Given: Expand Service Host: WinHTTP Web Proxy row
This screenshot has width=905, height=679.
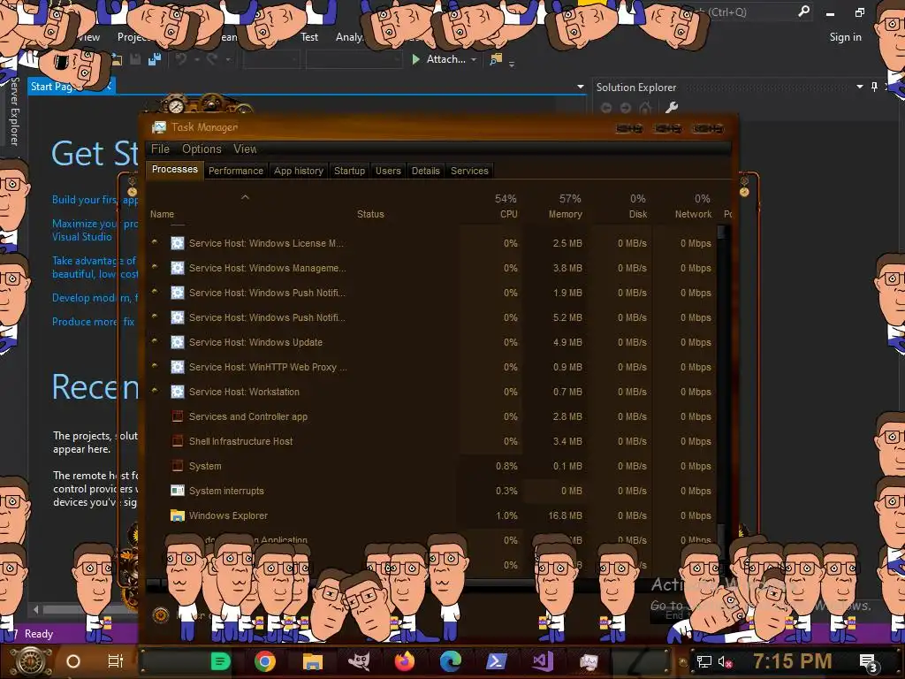Looking at the screenshot, I should 155,366.
